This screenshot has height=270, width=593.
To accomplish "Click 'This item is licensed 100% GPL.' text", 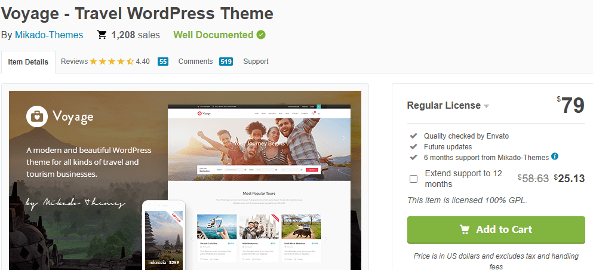I will (x=467, y=201).
